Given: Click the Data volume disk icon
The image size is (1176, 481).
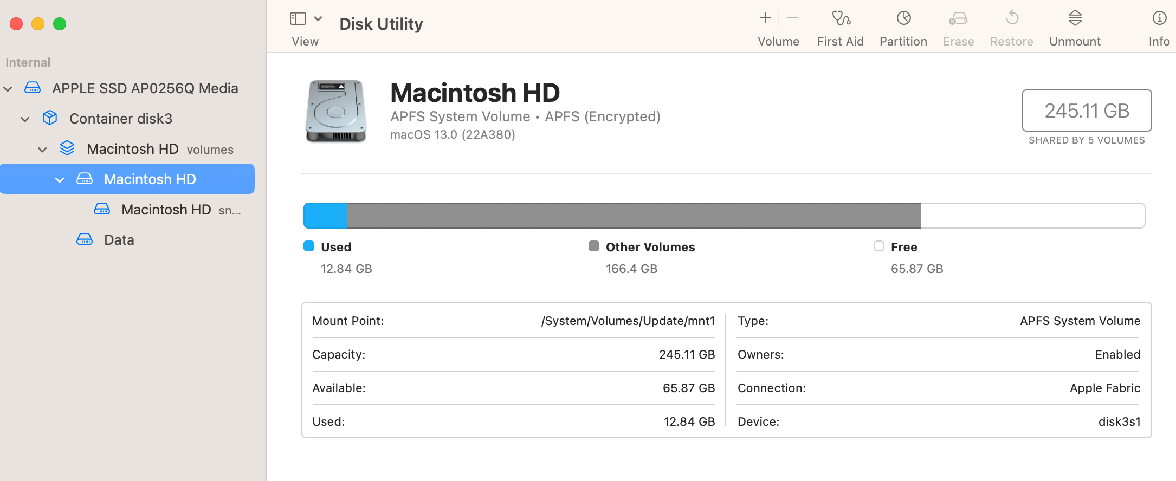Looking at the screenshot, I should point(85,239).
